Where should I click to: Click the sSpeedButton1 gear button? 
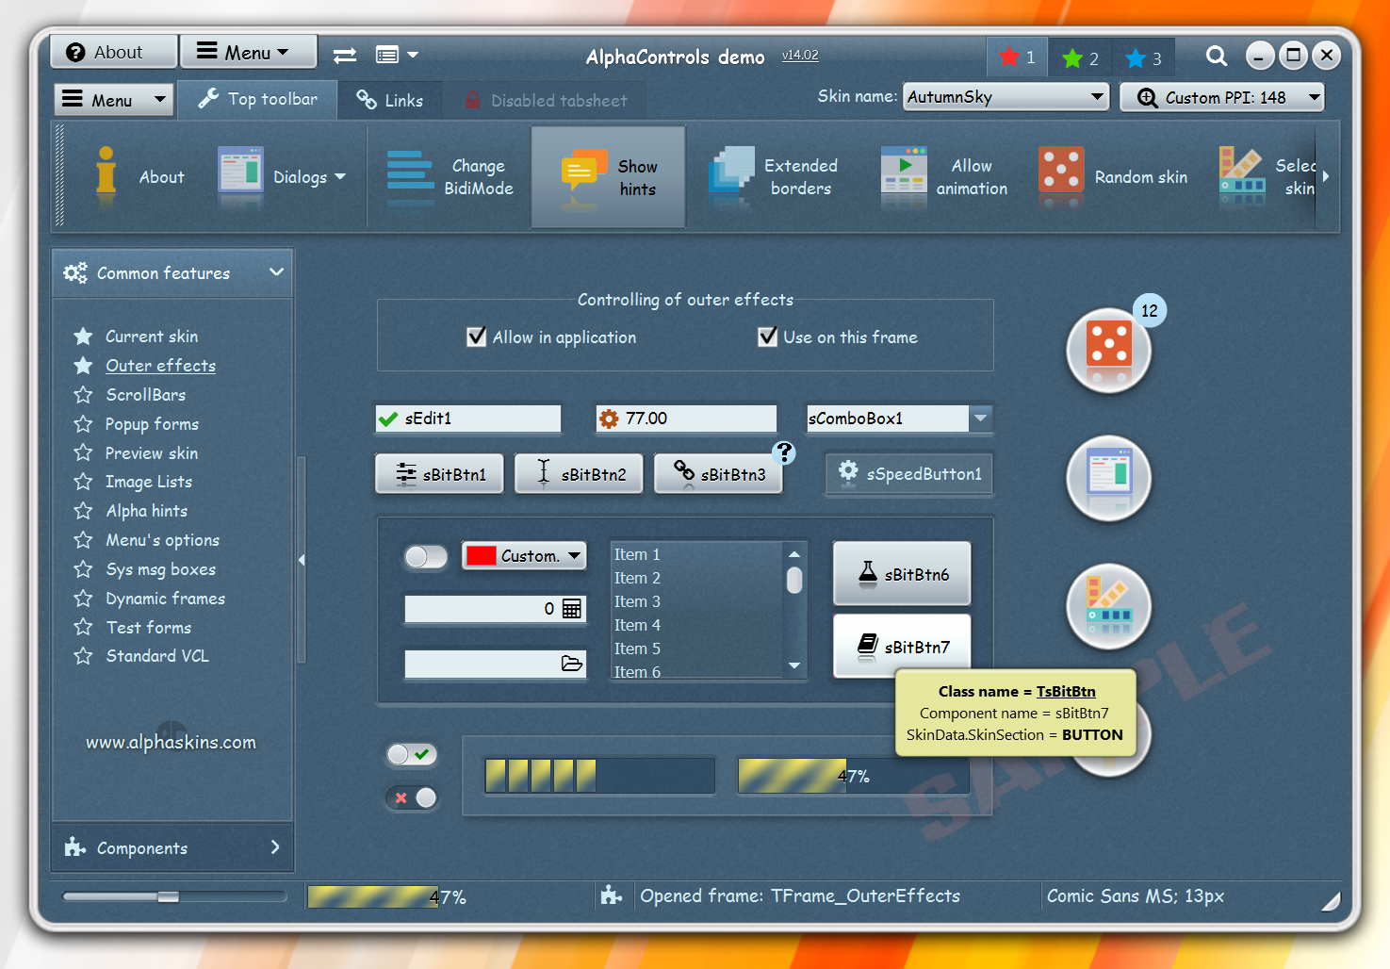pos(910,473)
